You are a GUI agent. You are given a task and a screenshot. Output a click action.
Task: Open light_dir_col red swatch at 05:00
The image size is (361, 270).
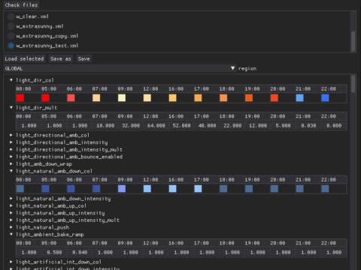click(45, 97)
